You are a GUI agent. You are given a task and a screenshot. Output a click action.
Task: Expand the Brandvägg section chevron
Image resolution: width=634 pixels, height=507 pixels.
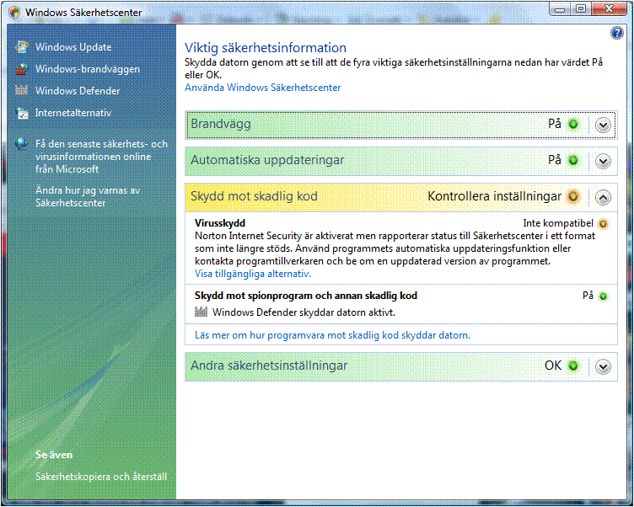(603, 125)
